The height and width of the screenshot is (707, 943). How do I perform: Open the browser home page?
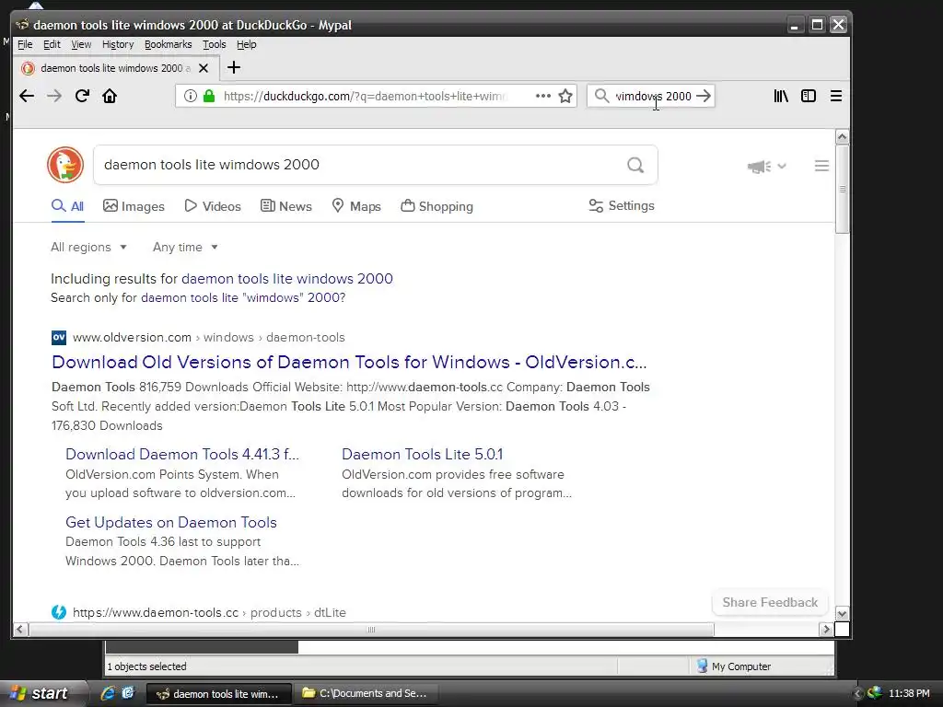[110, 96]
